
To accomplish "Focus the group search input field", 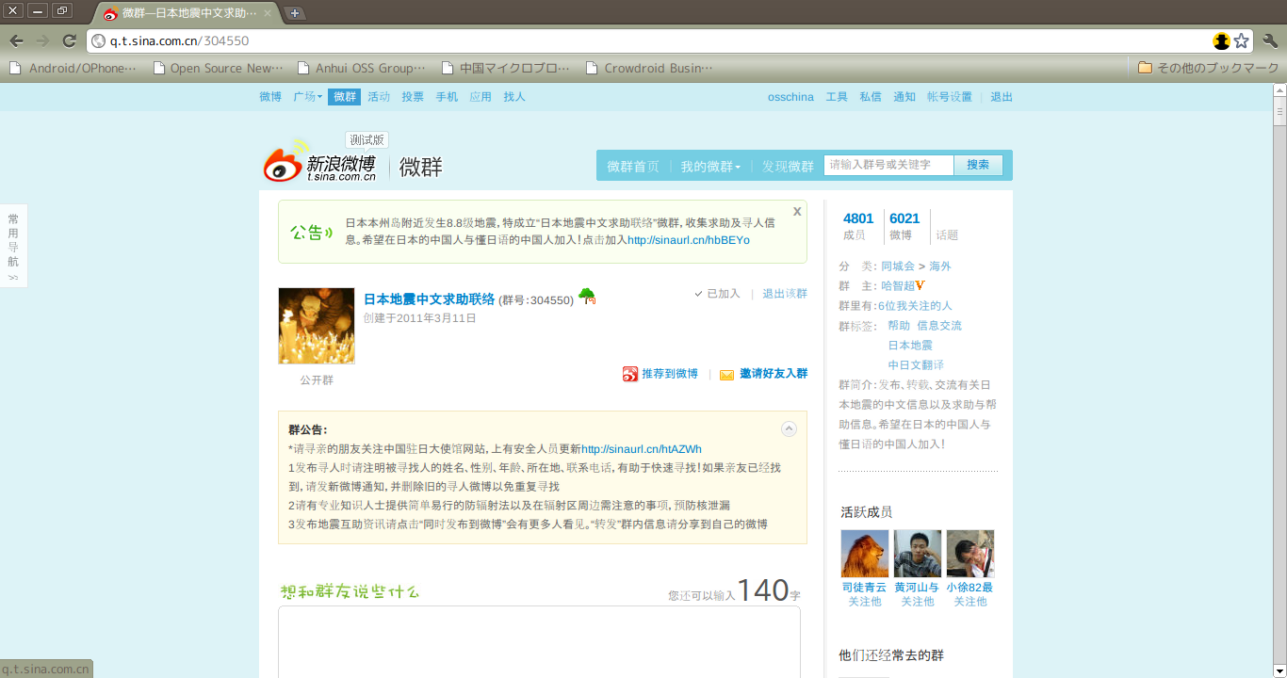I will [x=889, y=165].
